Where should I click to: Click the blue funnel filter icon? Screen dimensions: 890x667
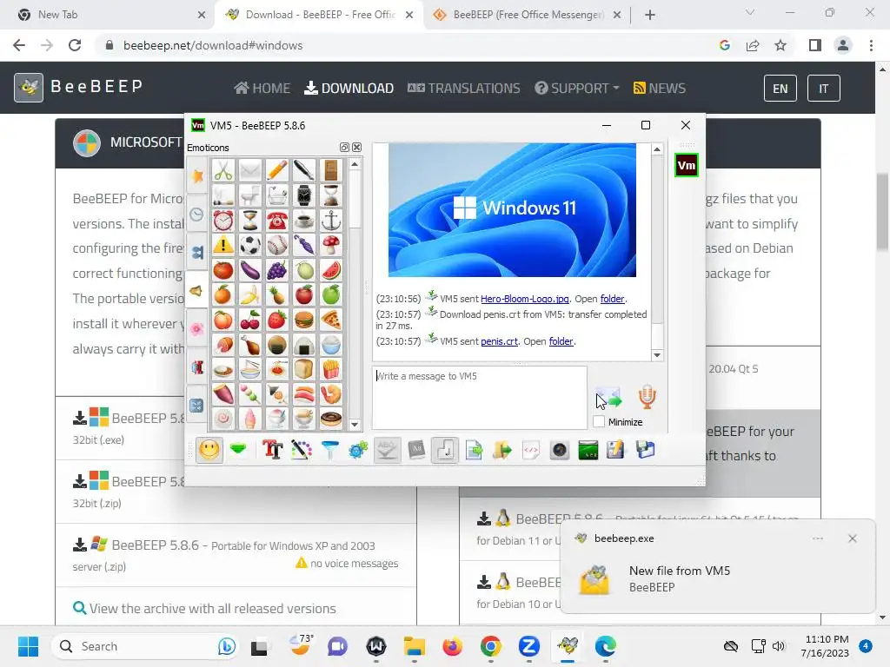coord(329,451)
